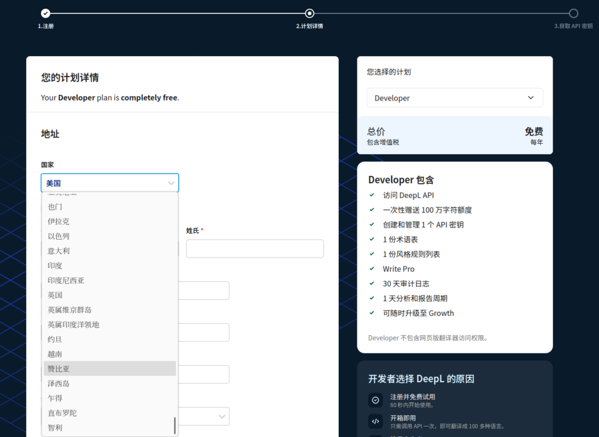Choose 约旦 from the country list
This screenshot has width=599, height=437.
(109, 339)
